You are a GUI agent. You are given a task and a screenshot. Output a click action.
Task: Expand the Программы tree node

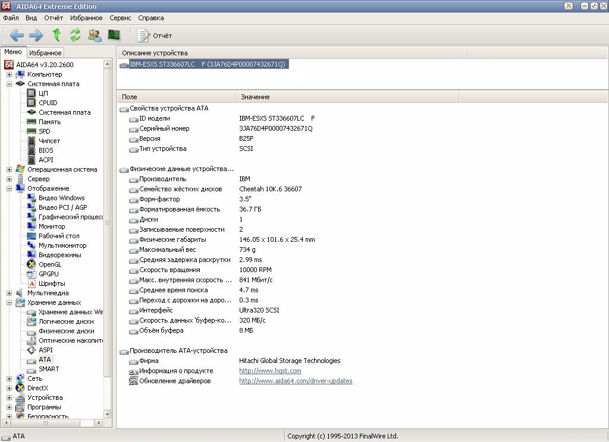pos(9,407)
